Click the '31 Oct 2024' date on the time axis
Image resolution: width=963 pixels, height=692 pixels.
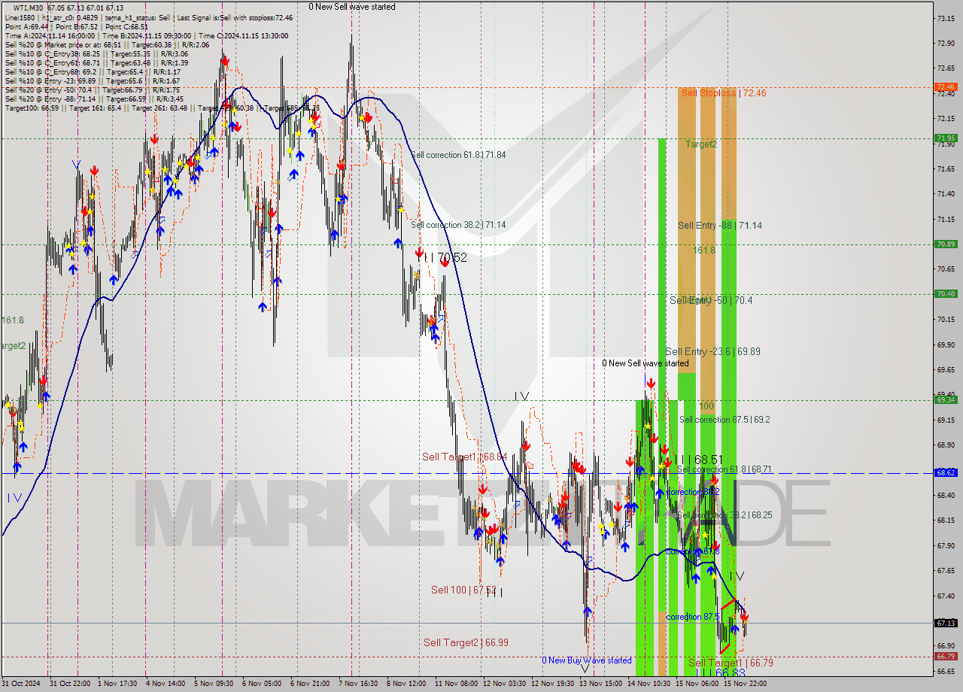click(x=20, y=684)
